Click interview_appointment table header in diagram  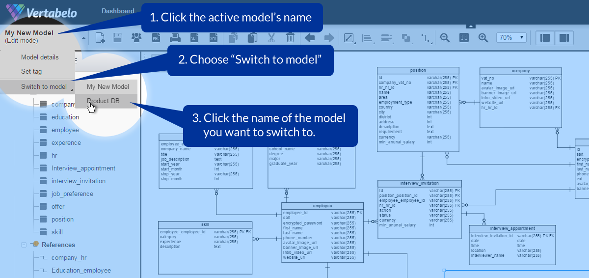click(512, 228)
